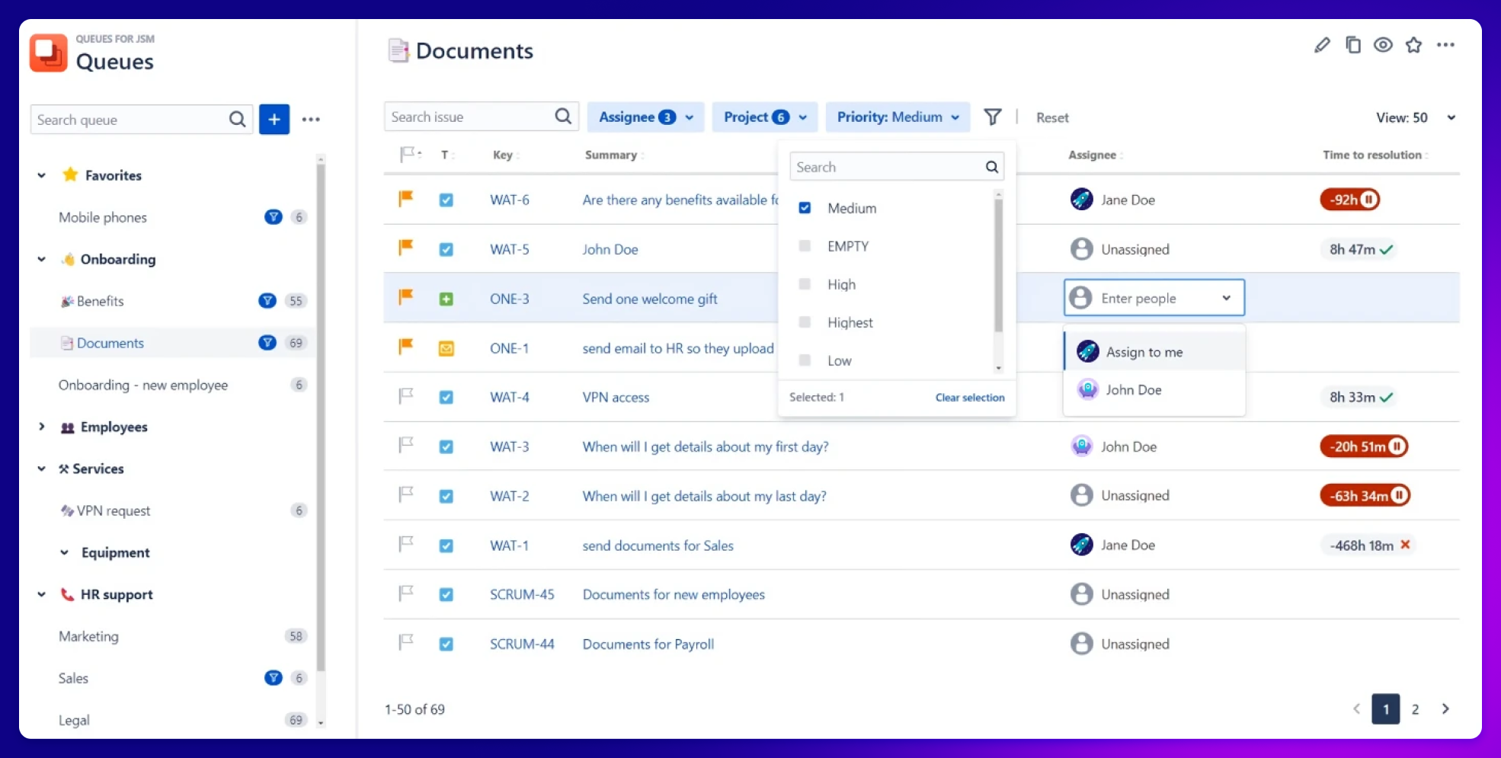Click the filter badge beside Documents in sidebar
Viewport: 1501px width, 758px height.
(267, 343)
